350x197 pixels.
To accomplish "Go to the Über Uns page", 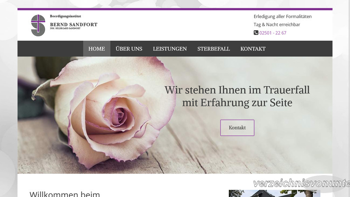I will click(129, 49).
